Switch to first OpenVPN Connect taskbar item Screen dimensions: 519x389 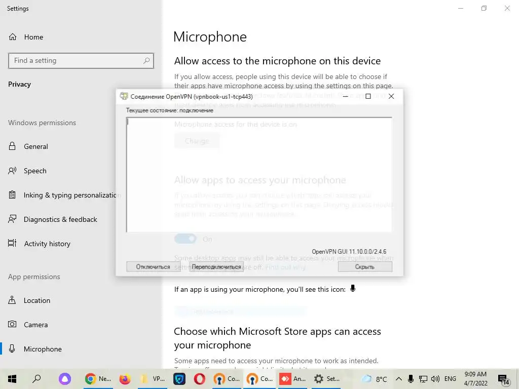(227, 379)
